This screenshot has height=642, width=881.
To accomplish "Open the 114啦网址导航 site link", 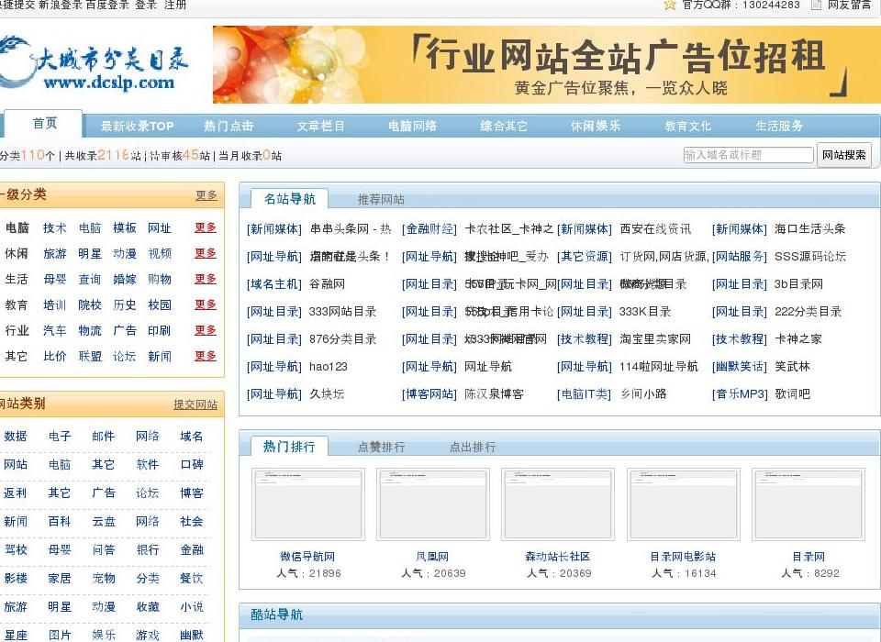I will [659, 367].
